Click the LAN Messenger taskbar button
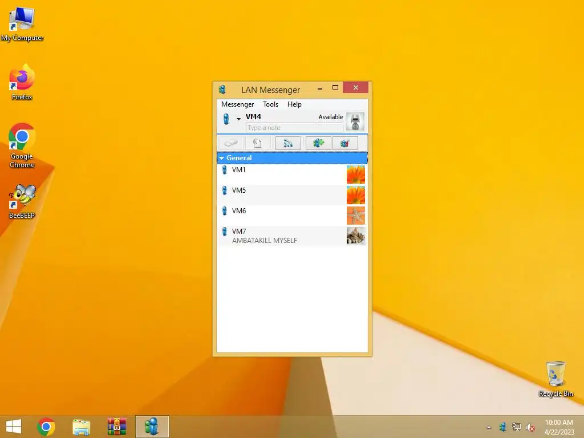Viewport: 584px width, 438px height. point(152,427)
